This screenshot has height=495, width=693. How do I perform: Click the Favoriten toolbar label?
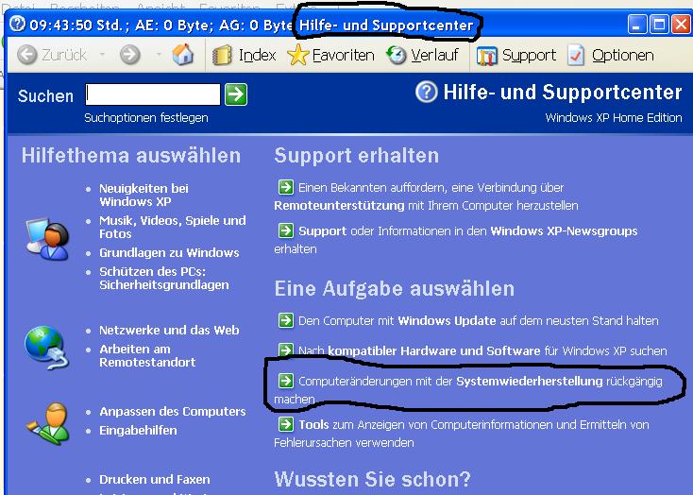point(344,56)
